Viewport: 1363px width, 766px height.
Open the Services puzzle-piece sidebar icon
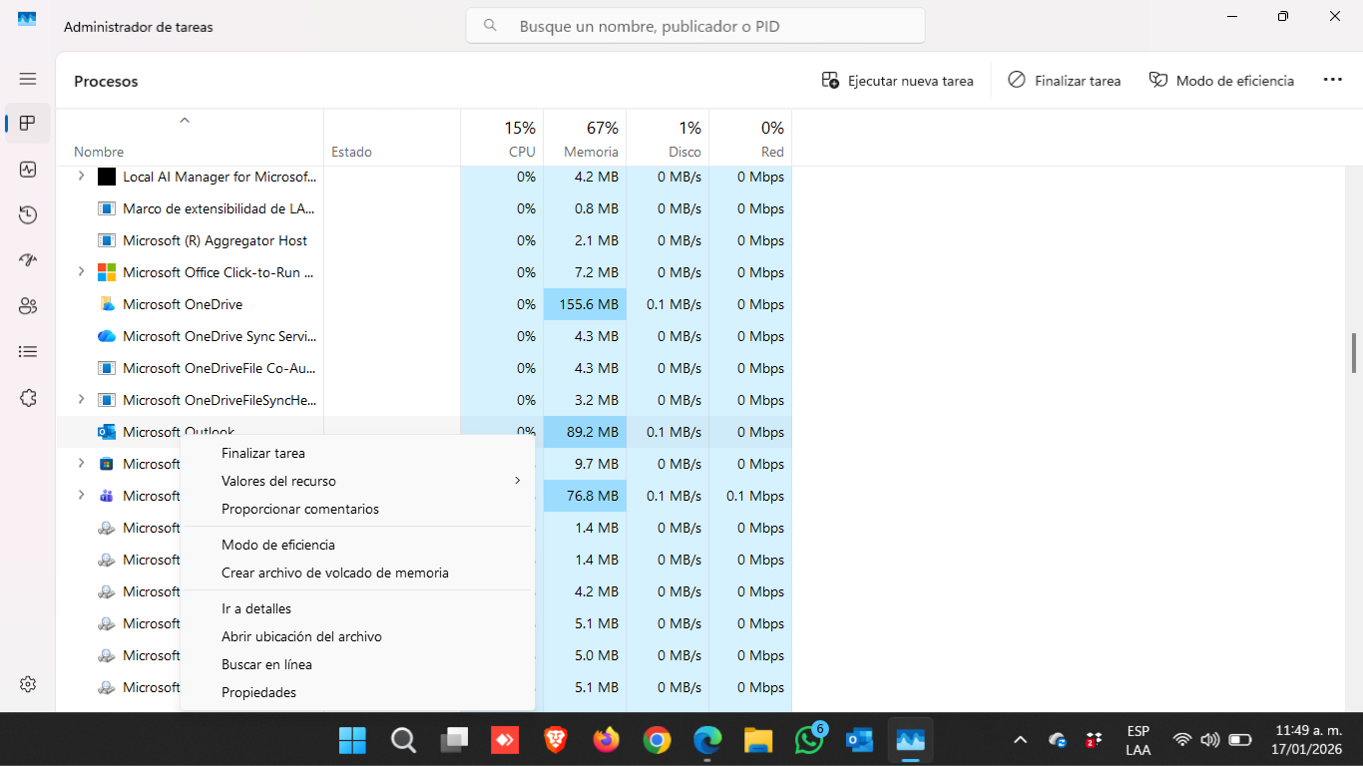tap(28, 398)
